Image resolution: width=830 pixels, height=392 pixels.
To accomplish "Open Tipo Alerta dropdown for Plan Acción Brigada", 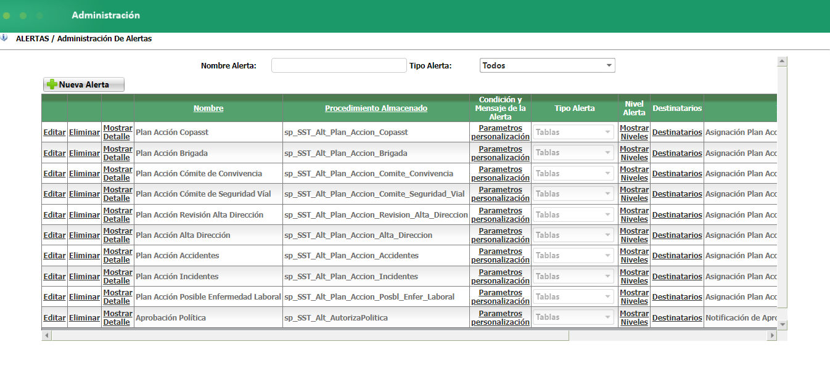I will click(x=573, y=153).
